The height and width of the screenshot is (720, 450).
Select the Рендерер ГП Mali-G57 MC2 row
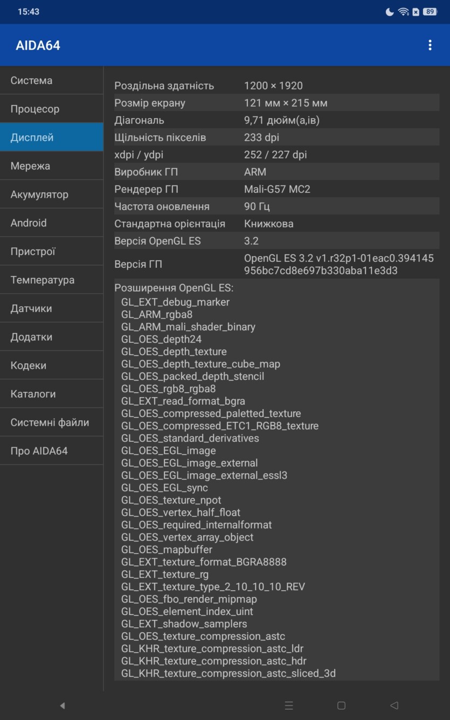(x=276, y=189)
